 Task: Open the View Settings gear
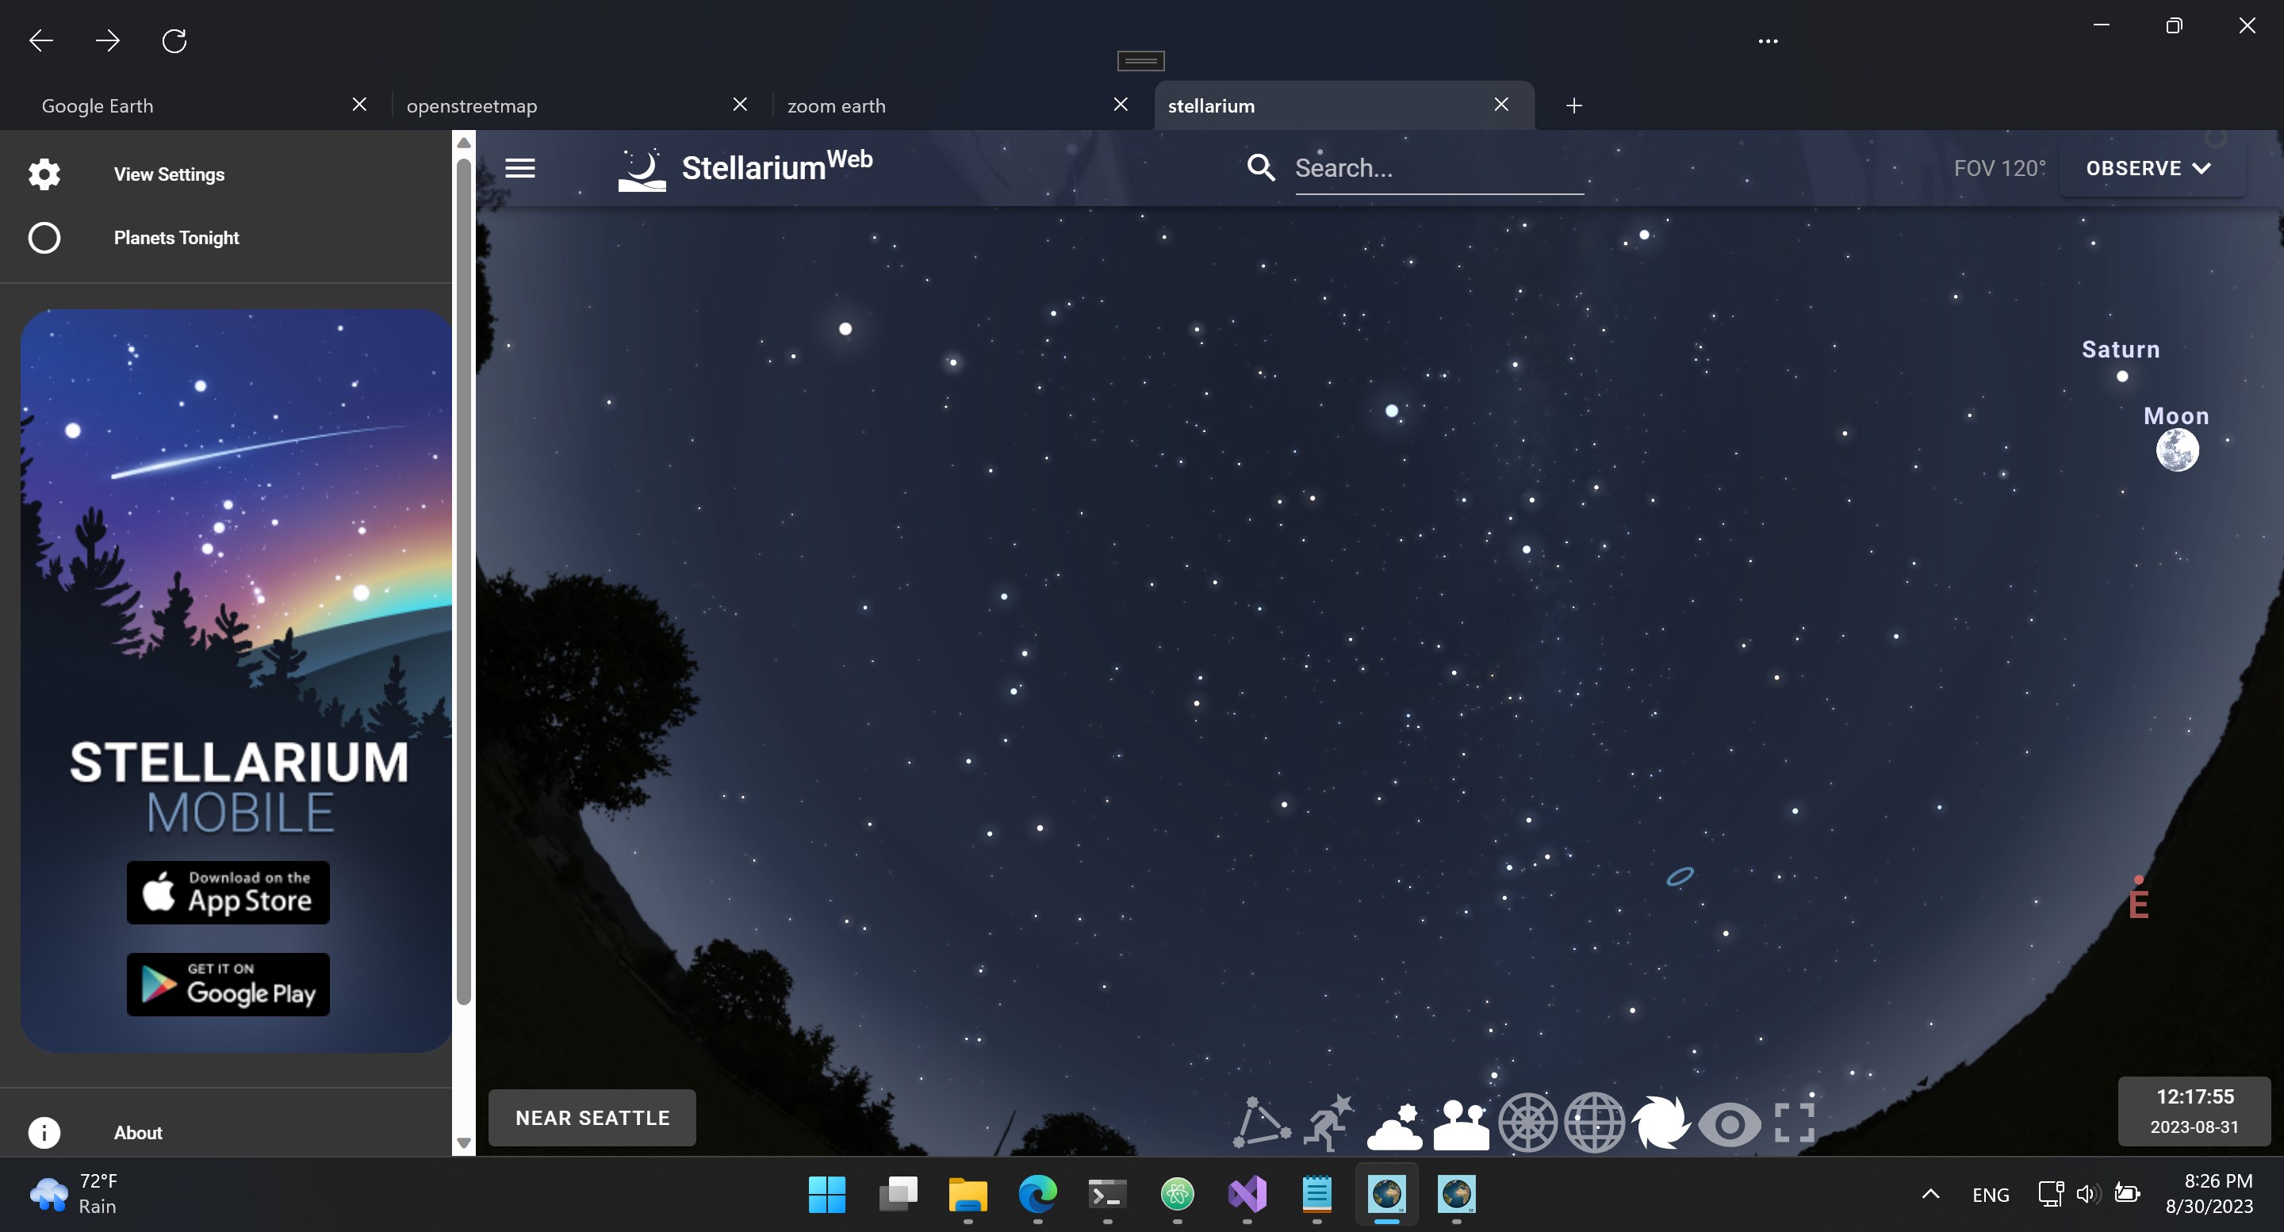click(44, 174)
